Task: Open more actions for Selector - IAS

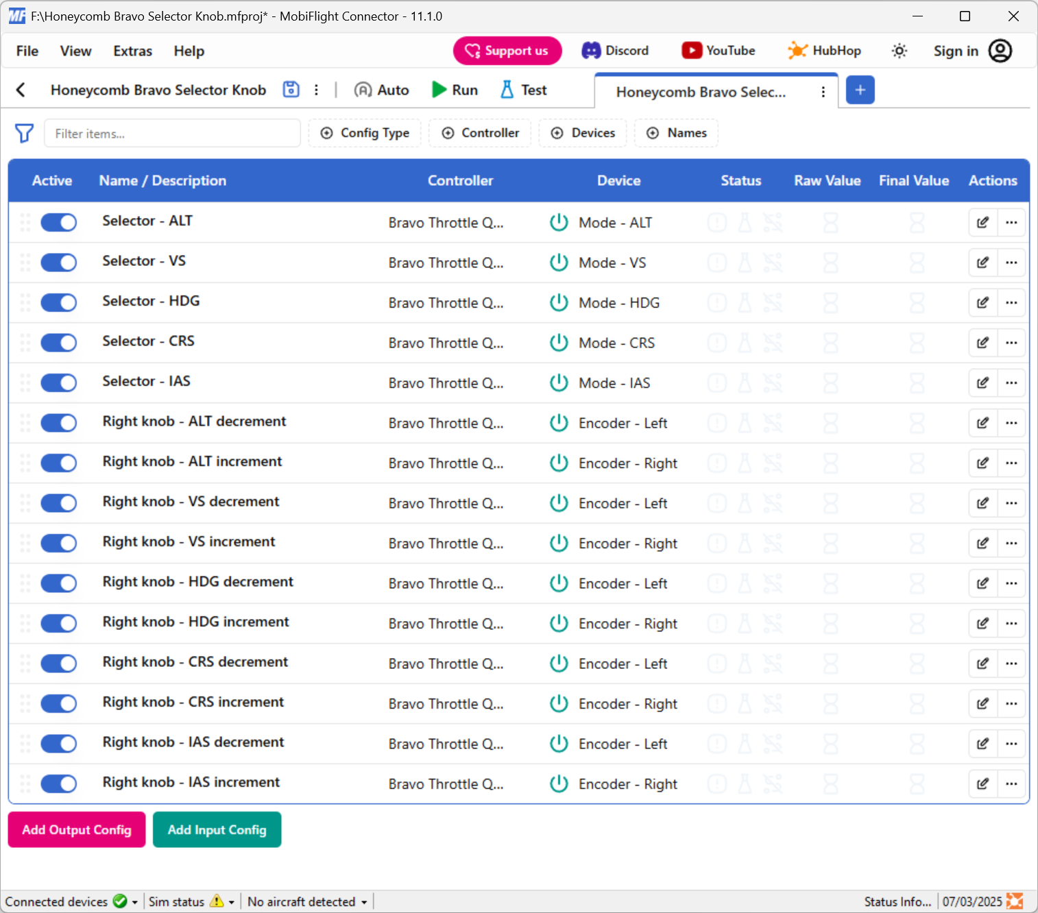Action: pyautogui.click(x=1011, y=382)
